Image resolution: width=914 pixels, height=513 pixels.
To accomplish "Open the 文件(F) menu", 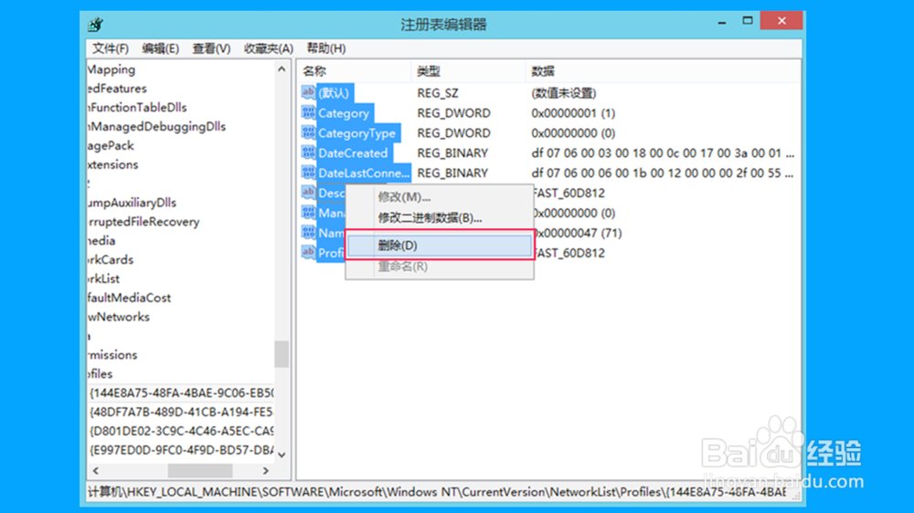I will pos(111,48).
